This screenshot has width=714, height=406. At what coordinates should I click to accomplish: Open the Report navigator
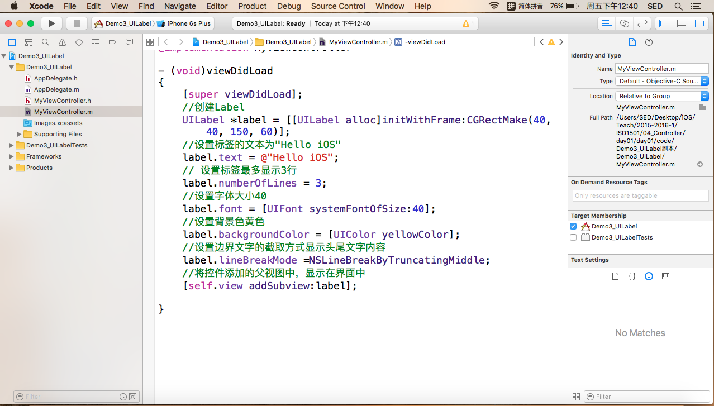point(129,42)
